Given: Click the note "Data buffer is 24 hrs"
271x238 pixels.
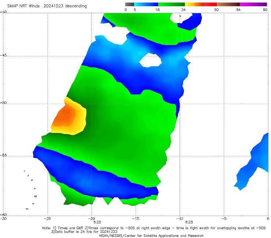Looking at the screenshot, I should click(74, 232).
